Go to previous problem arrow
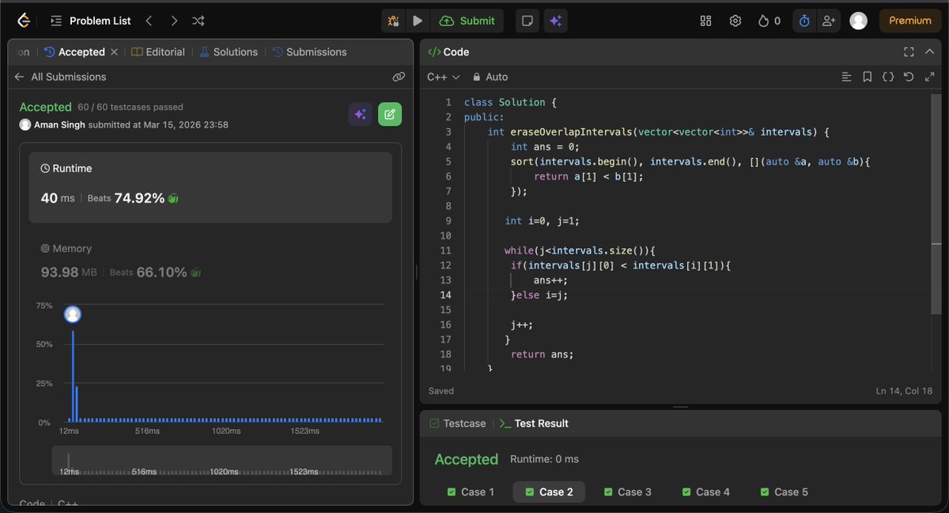949x513 pixels. click(x=149, y=21)
